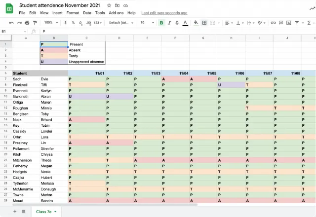Select column C header
Image resolution: width=316 pixels, height=217 pixels.
86,38
